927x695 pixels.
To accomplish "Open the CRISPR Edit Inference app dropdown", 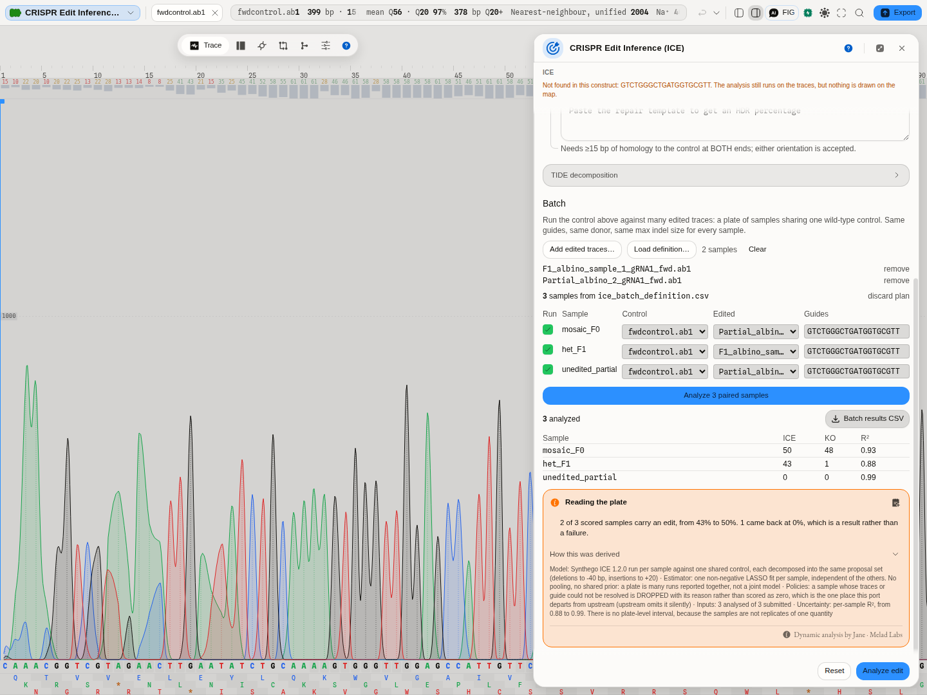I will 73,13.
